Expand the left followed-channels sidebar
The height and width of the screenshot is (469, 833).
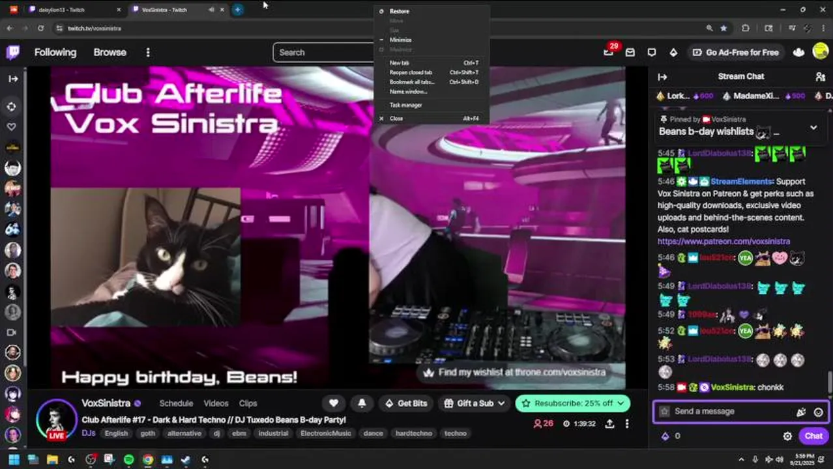click(13, 78)
